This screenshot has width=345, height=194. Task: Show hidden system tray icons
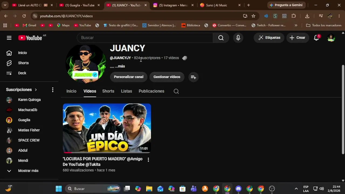coord(296,189)
